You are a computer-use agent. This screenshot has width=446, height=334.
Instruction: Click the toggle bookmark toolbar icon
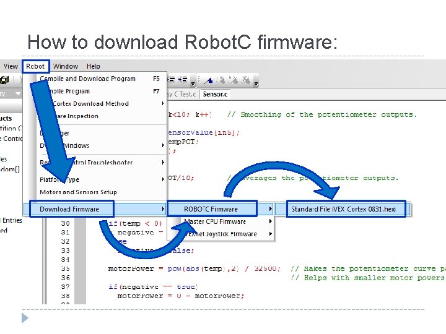click(209, 80)
